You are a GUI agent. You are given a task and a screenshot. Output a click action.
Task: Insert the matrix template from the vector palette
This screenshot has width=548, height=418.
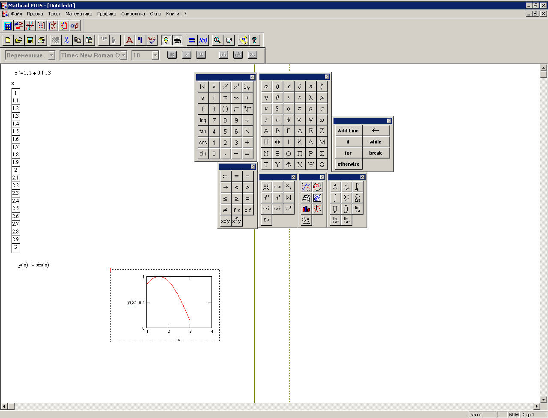click(266, 187)
